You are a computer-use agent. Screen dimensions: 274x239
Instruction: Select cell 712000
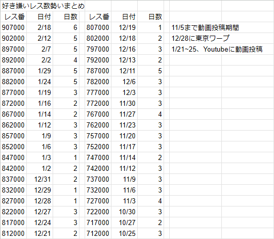click(x=98, y=233)
